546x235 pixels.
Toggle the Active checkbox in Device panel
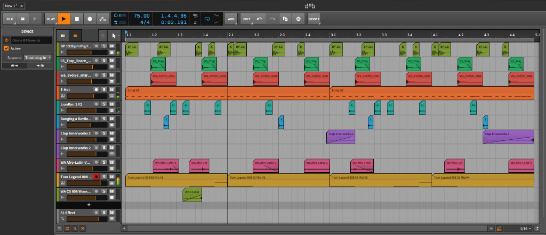pyautogui.click(x=6, y=48)
